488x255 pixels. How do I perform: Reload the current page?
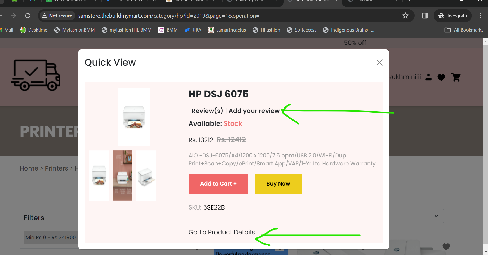pyautogui.click(x=28, y=16)
